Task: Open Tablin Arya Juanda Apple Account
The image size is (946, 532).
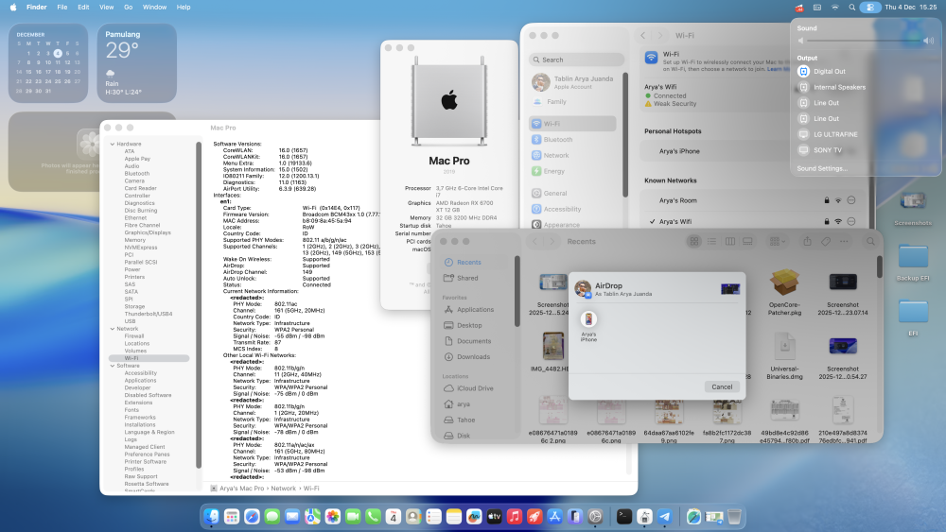Action: point(572,82)
